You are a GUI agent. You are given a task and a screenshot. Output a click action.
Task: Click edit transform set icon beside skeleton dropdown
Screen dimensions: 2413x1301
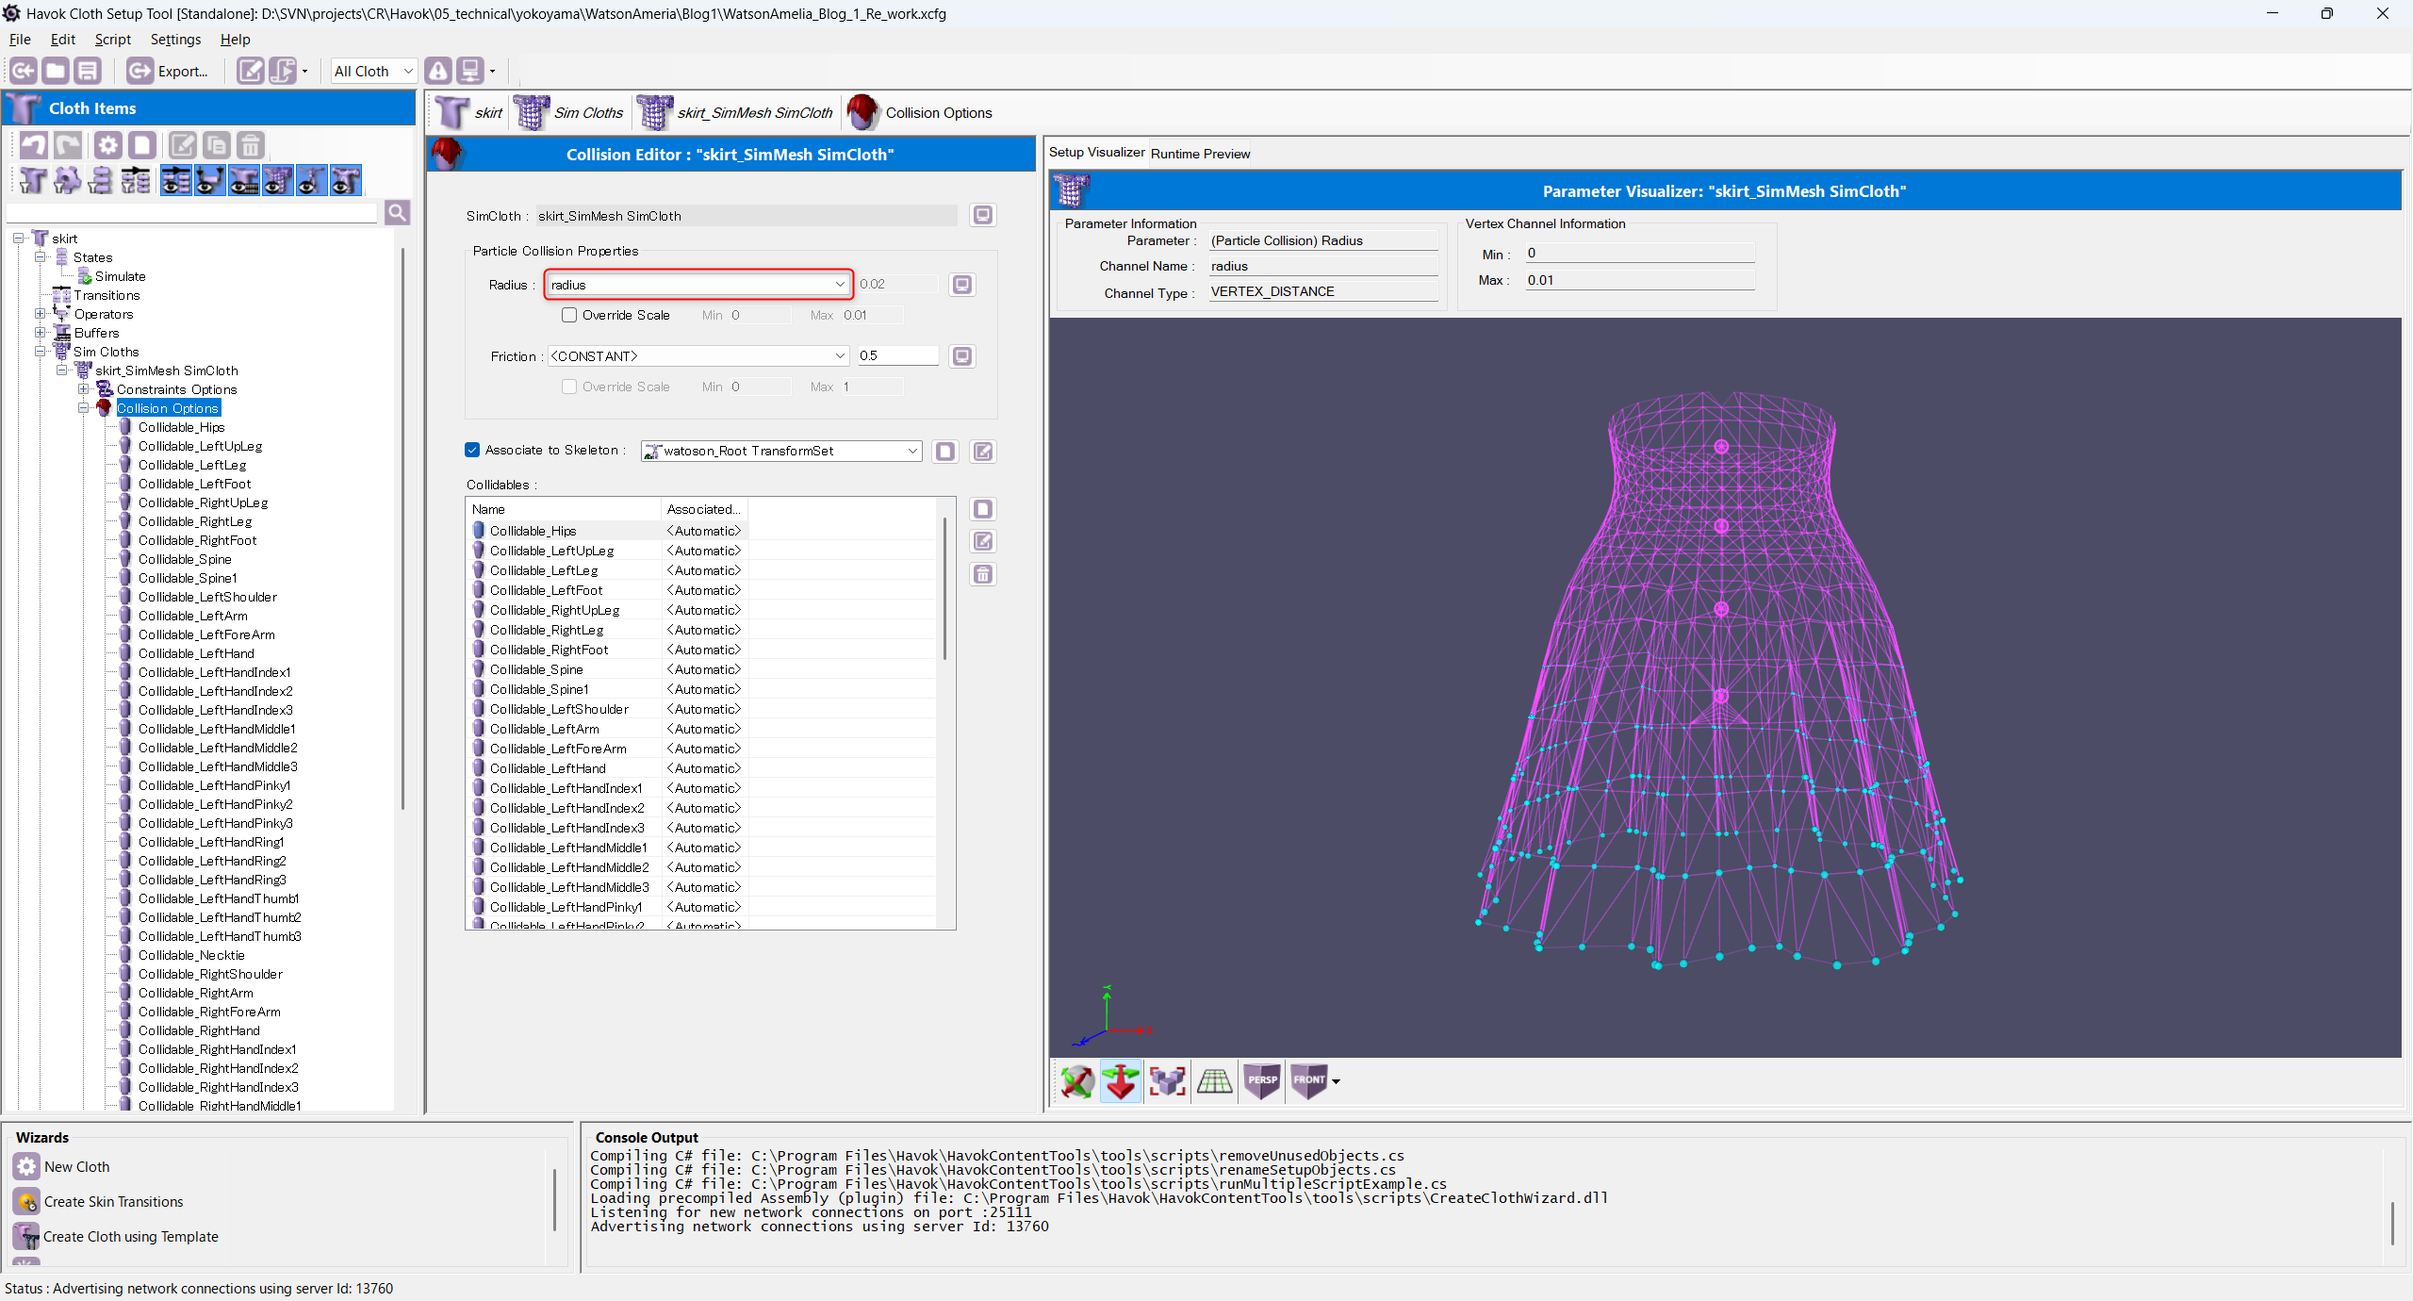pos(983,452)
